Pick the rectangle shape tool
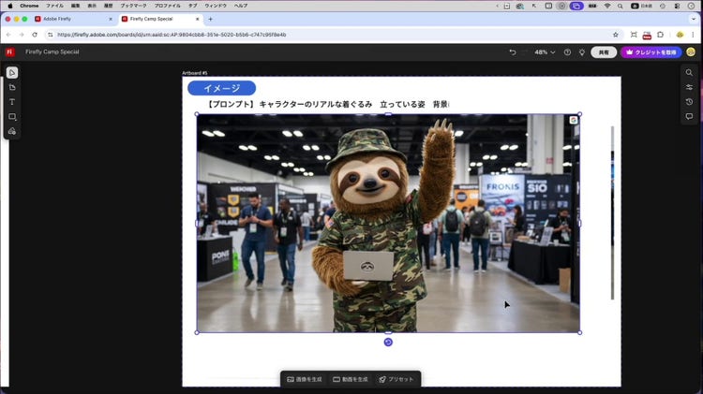The height and width of the screenshot is (394, 703). pyautogui.click(x=12, y=117)
